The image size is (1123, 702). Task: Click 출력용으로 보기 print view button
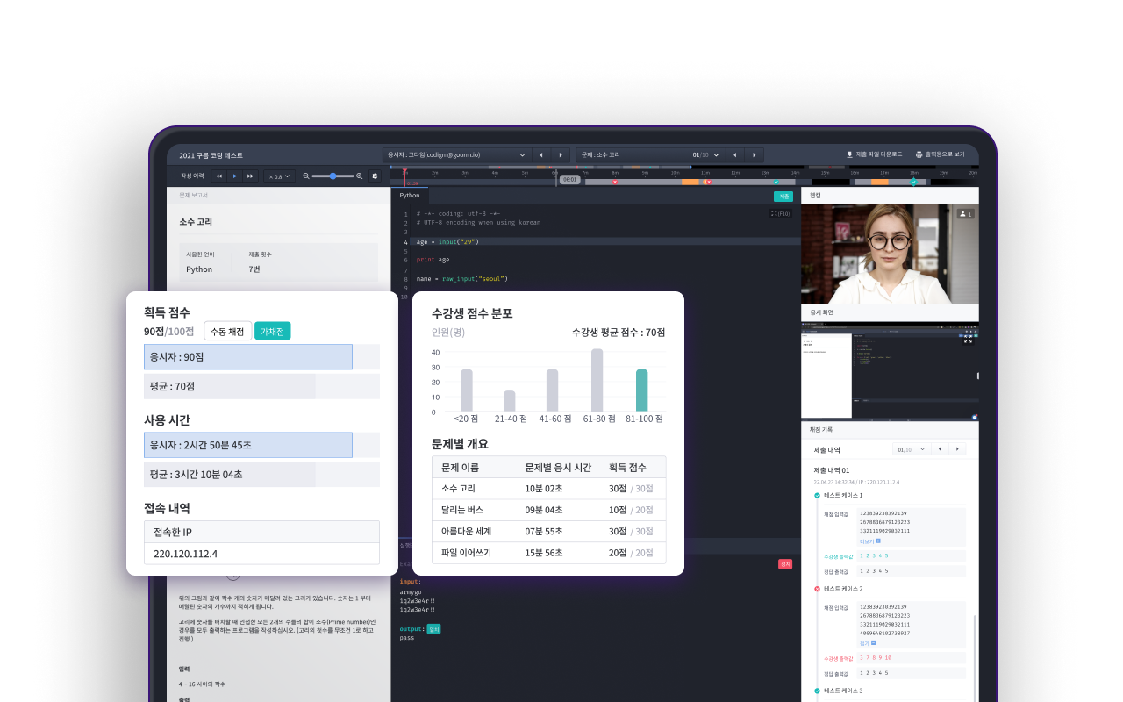(940, 154)
